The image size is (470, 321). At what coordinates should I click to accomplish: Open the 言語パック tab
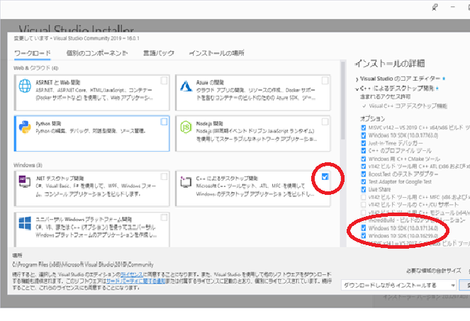coord(159,53)
